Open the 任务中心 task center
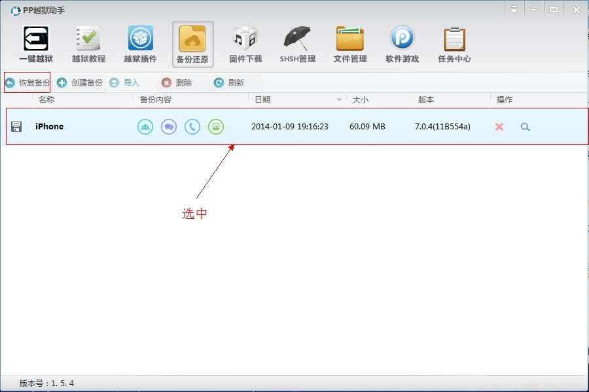The image size is (589, 392). (x=454, y=44)
